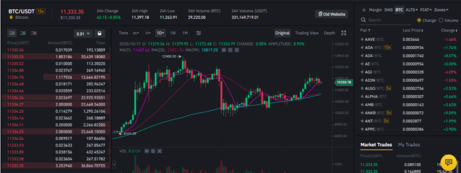Click the order book print icon button

click(x=100, y=34)
